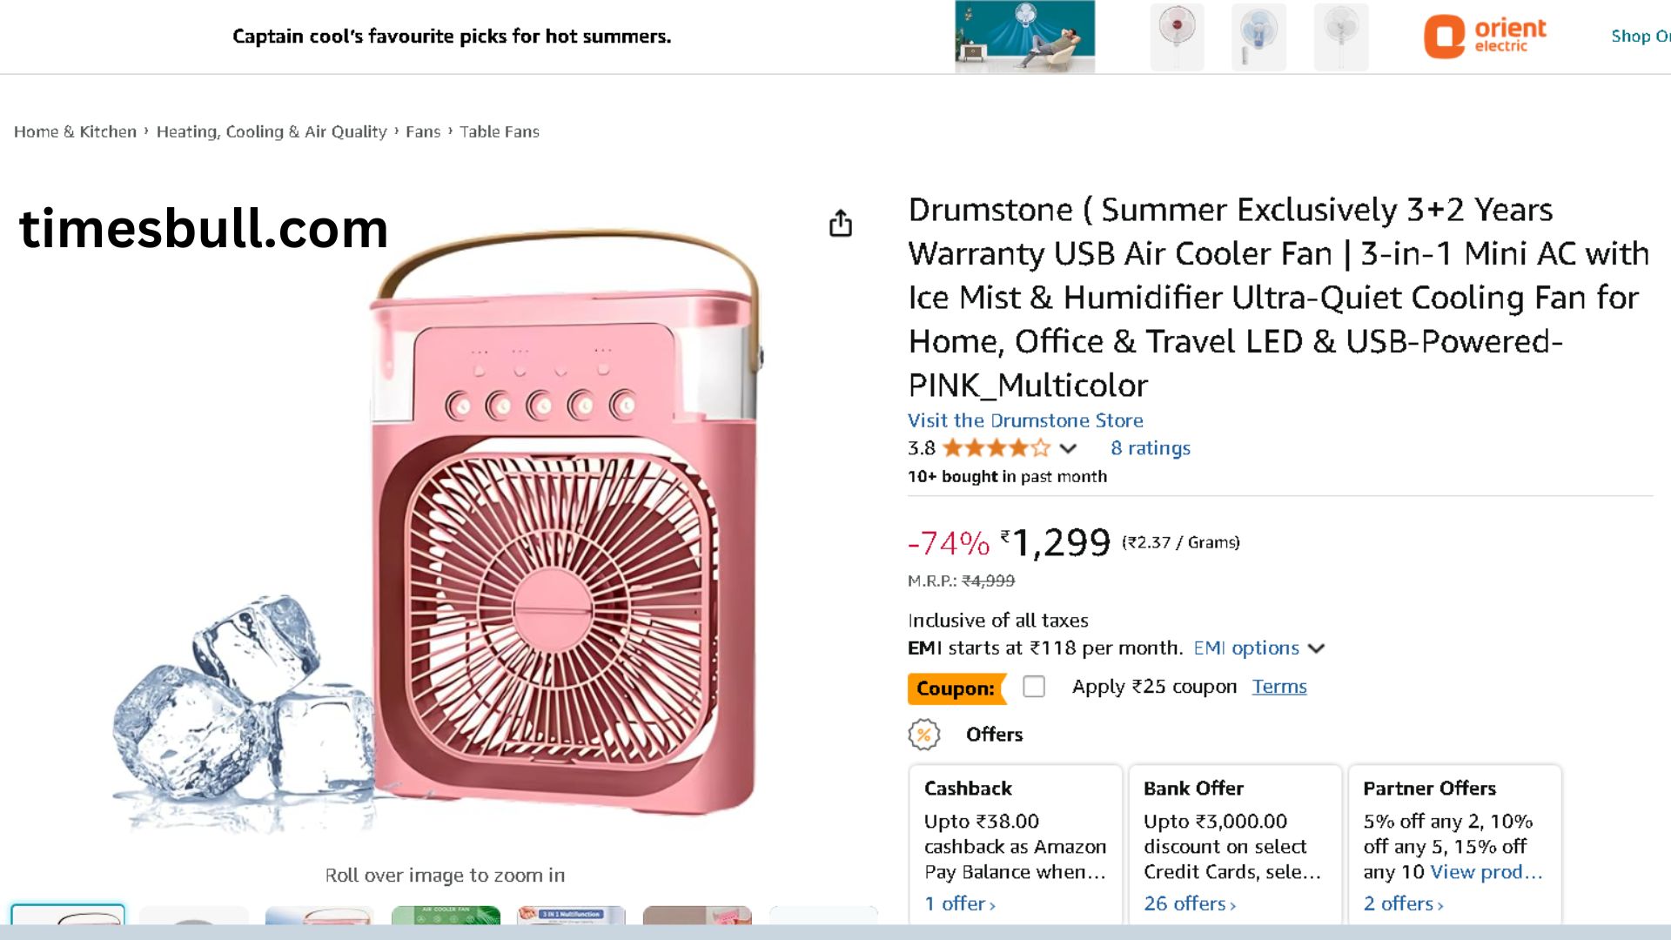Expand the rating breakdown chevron
Image resolution: width=1671 pixels, height=940 pixels.
(x=1069, y=448)
